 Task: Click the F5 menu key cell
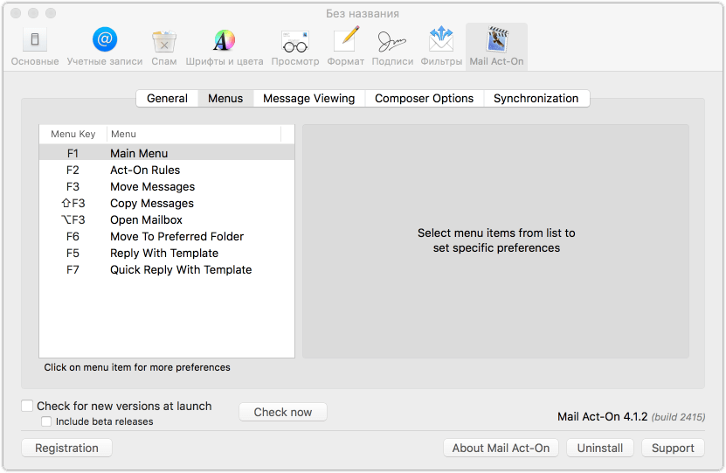click(x=73, y=254)
